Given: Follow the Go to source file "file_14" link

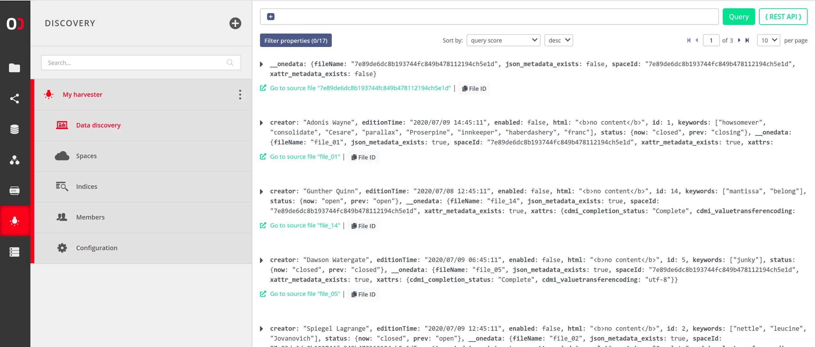Looking at the screenshot, I should click(x=305, y=226).
